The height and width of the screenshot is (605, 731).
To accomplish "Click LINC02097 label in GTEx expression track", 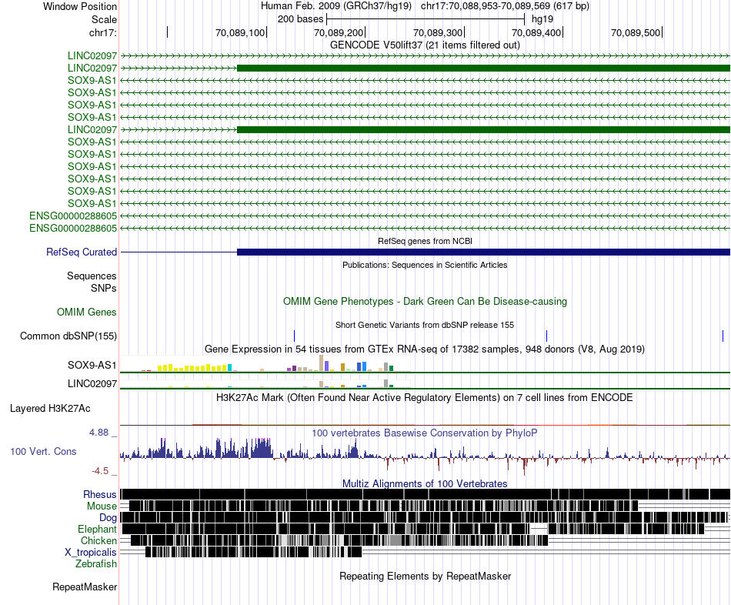I will (x=92, y=383).
